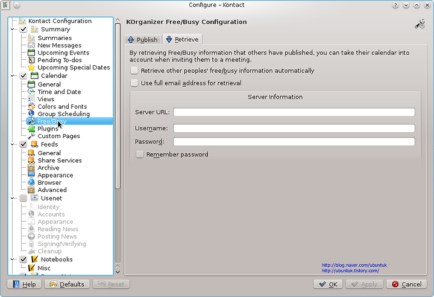Click the Feeds Appearance monitor icon

click(31, 175)
